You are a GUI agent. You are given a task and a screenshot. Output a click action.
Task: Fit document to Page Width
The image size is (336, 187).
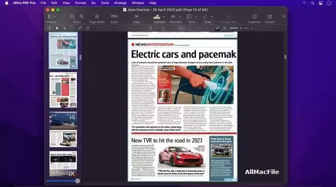[97, 16]
